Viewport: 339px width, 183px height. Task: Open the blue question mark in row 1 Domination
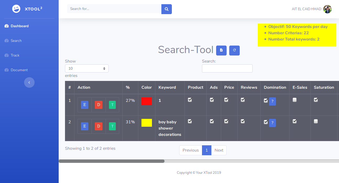point(272,101)
